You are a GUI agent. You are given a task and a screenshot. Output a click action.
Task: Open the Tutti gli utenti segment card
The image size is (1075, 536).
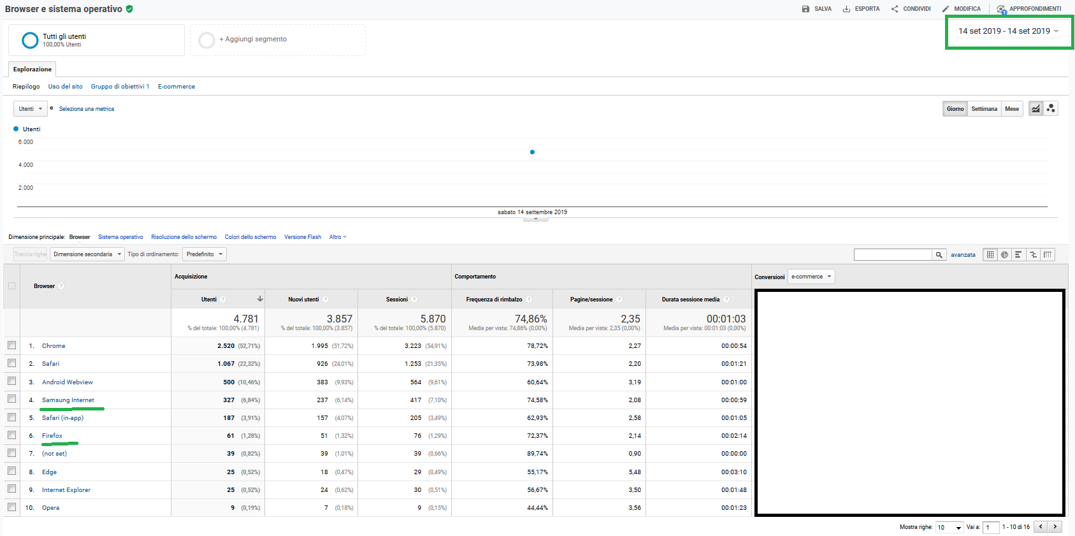[97, 40]
